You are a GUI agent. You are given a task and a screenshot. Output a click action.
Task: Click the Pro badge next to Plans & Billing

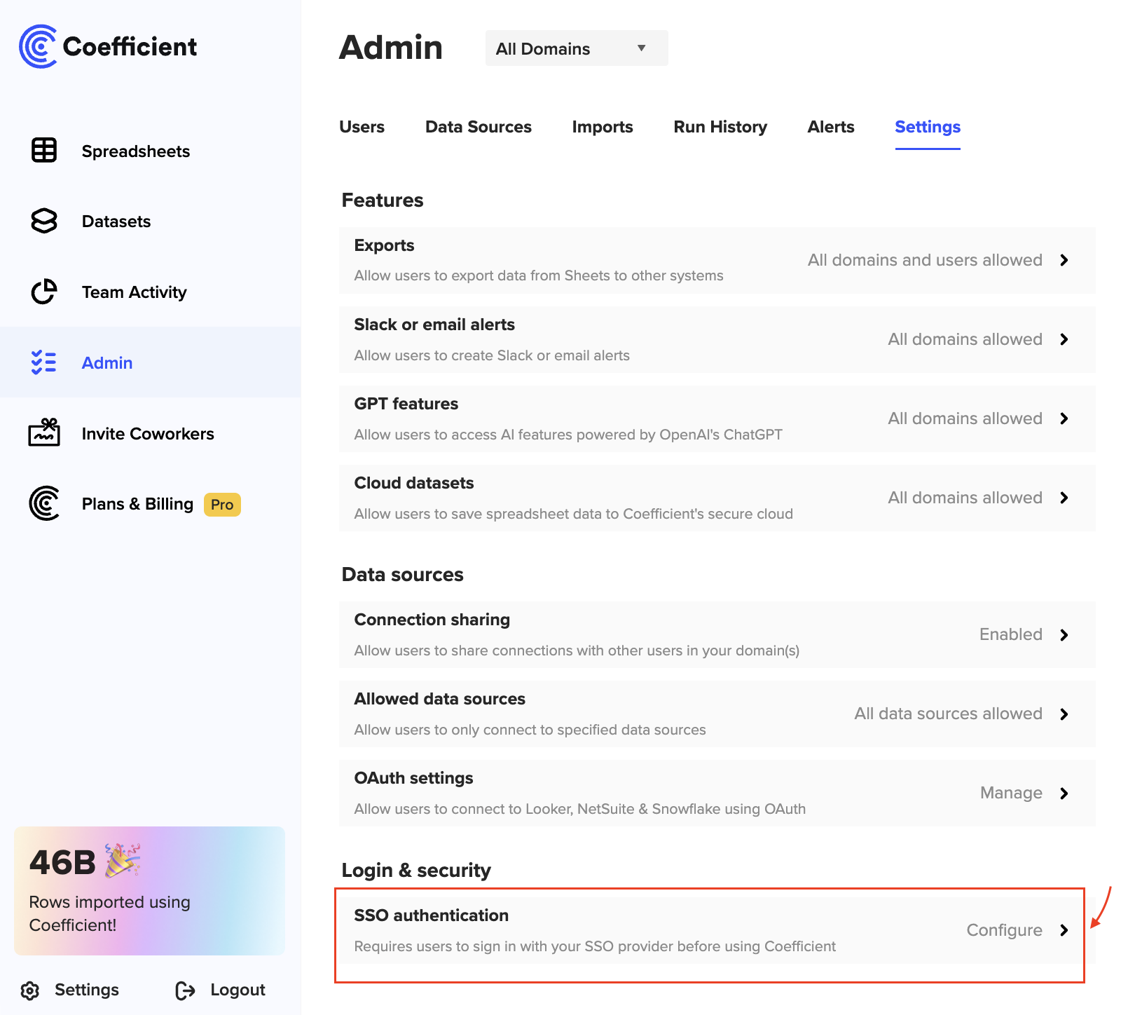[222, 505]
